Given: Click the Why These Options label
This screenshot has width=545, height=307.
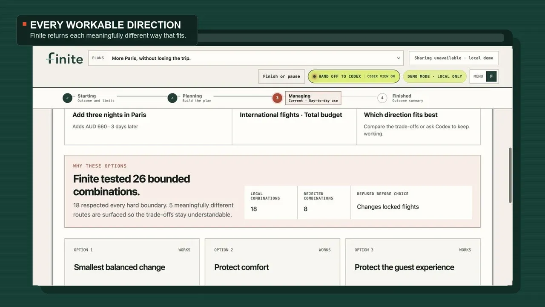Looking at the screenshot, I should [100, 166].
